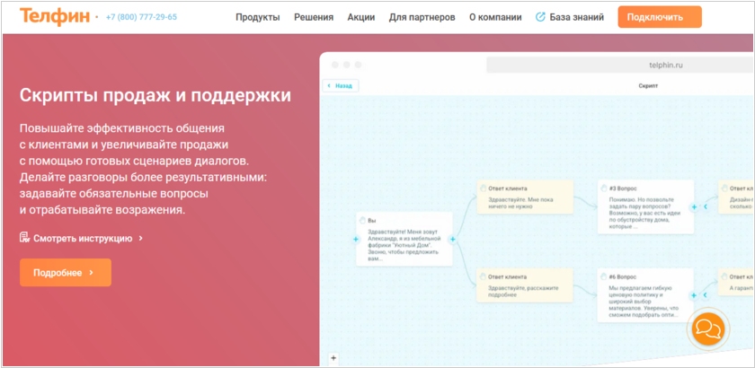Open the О компании menu

495,17
